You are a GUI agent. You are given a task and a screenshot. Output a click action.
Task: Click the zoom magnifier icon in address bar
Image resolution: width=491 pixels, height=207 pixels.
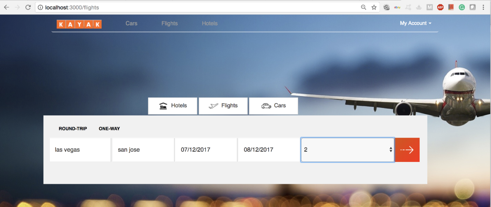click(x=363, y=7)
